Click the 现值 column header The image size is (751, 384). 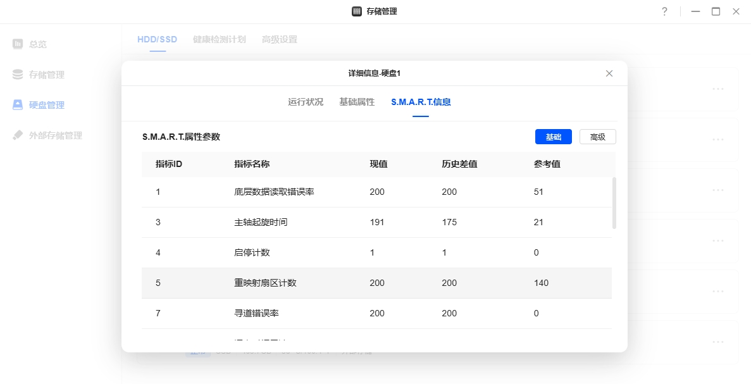click(x=378, y=164)
